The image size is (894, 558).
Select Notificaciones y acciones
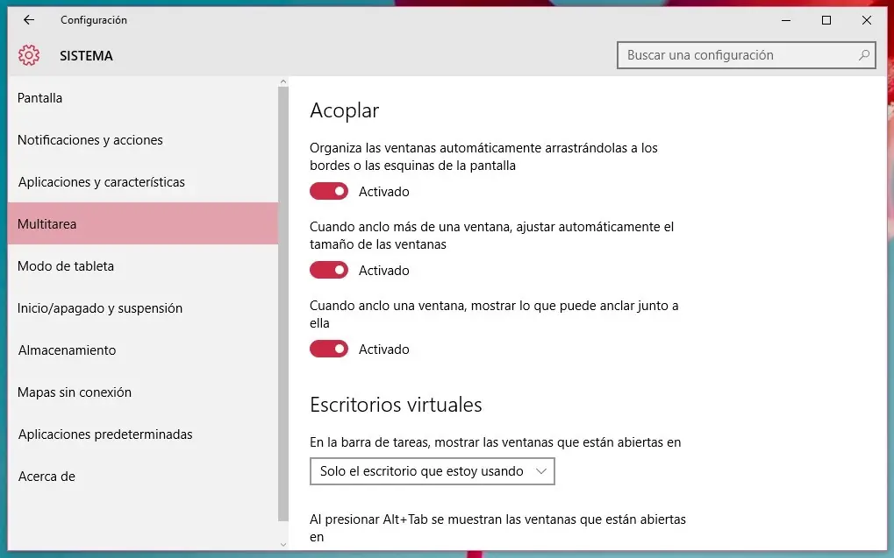pyautogui.click(x=90, y=139)
